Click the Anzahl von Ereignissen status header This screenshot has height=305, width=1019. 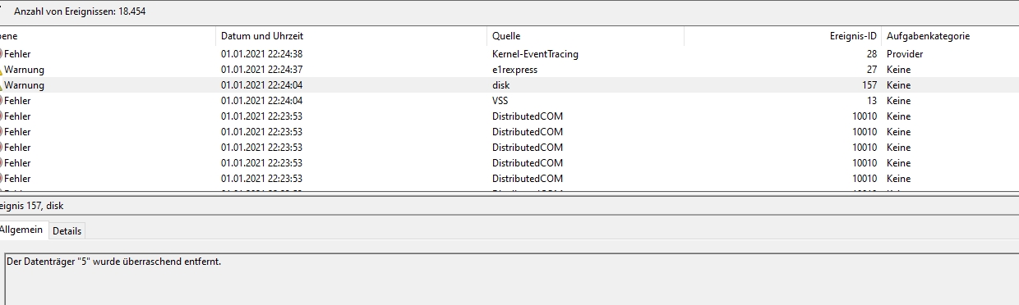point(80,11)
